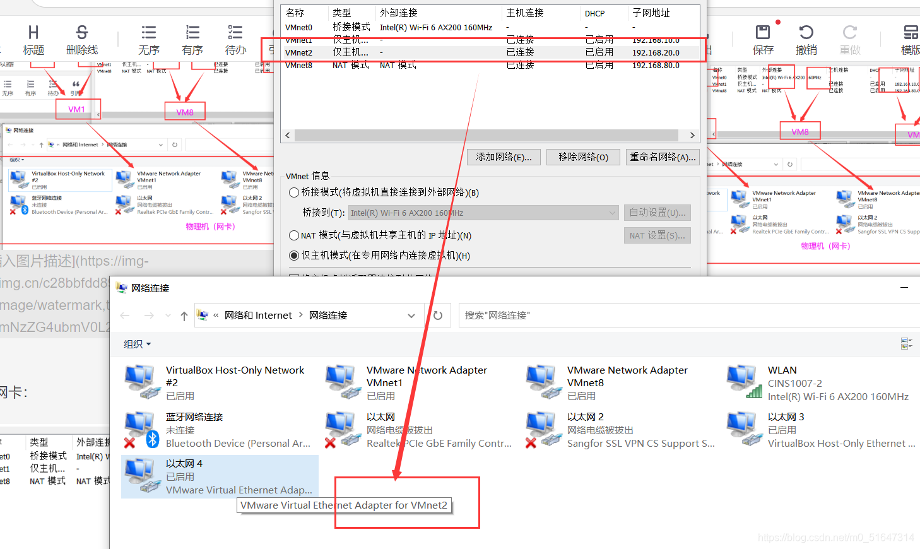Open recent locations dropdown arrow
The width and height of the screenshot is (920, 549).
click(168, 316)
